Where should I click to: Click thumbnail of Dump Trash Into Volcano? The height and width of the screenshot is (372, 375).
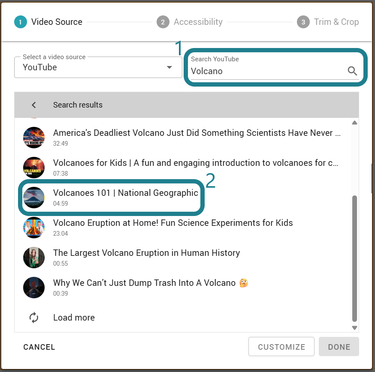click(34, 288)
